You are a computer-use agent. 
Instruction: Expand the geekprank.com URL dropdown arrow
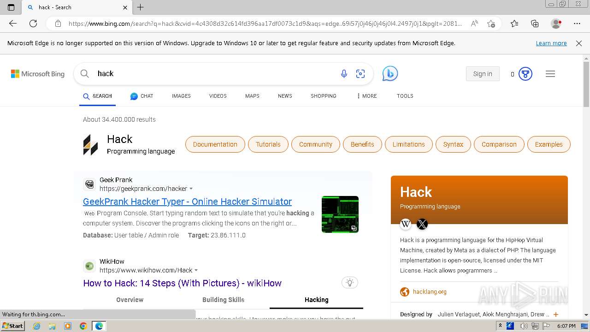tap(191, 189)
